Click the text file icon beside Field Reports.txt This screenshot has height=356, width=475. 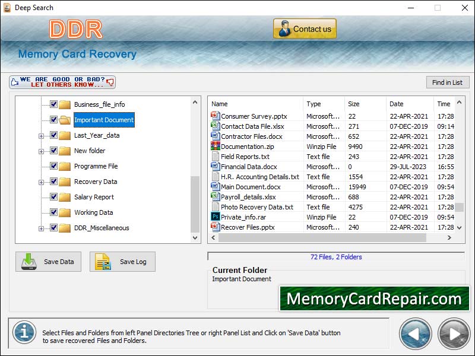(216, 157)
